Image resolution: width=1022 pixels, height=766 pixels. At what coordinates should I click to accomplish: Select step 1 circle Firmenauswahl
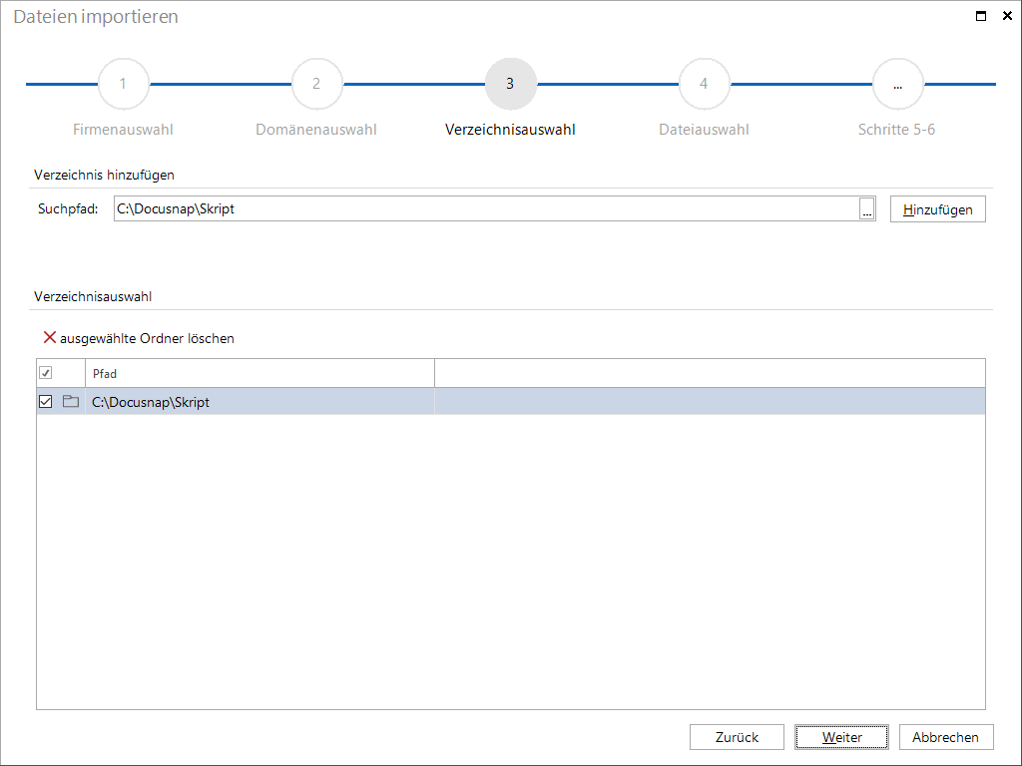[x=123, y=84]
